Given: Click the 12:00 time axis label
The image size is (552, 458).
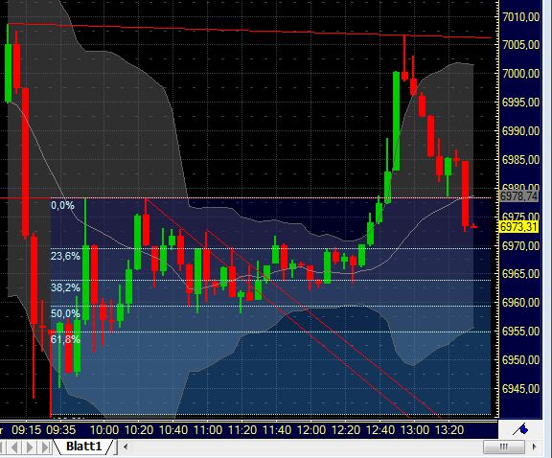Looking at the screenshot, I should coord(311,430).
